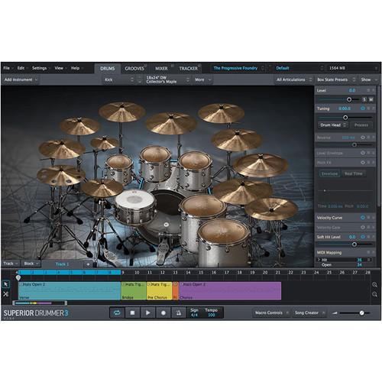Add a new track with plus button
The width and height of the screenshot is (382, 382).
tap(88, 264)
